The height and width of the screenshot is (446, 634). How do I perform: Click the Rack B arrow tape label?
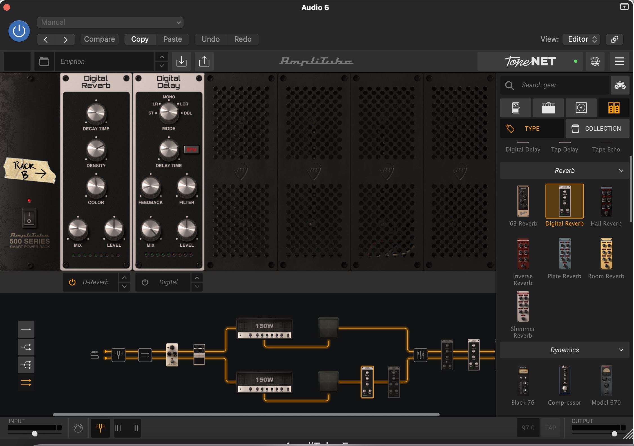pyautogui.click(x=30, y=171)
